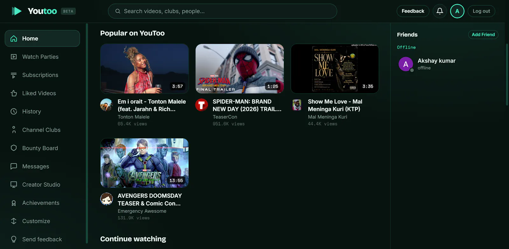Click the Messages chat bubble icon
The width and height of the screenshot is (509, 249).
[14, 166]
